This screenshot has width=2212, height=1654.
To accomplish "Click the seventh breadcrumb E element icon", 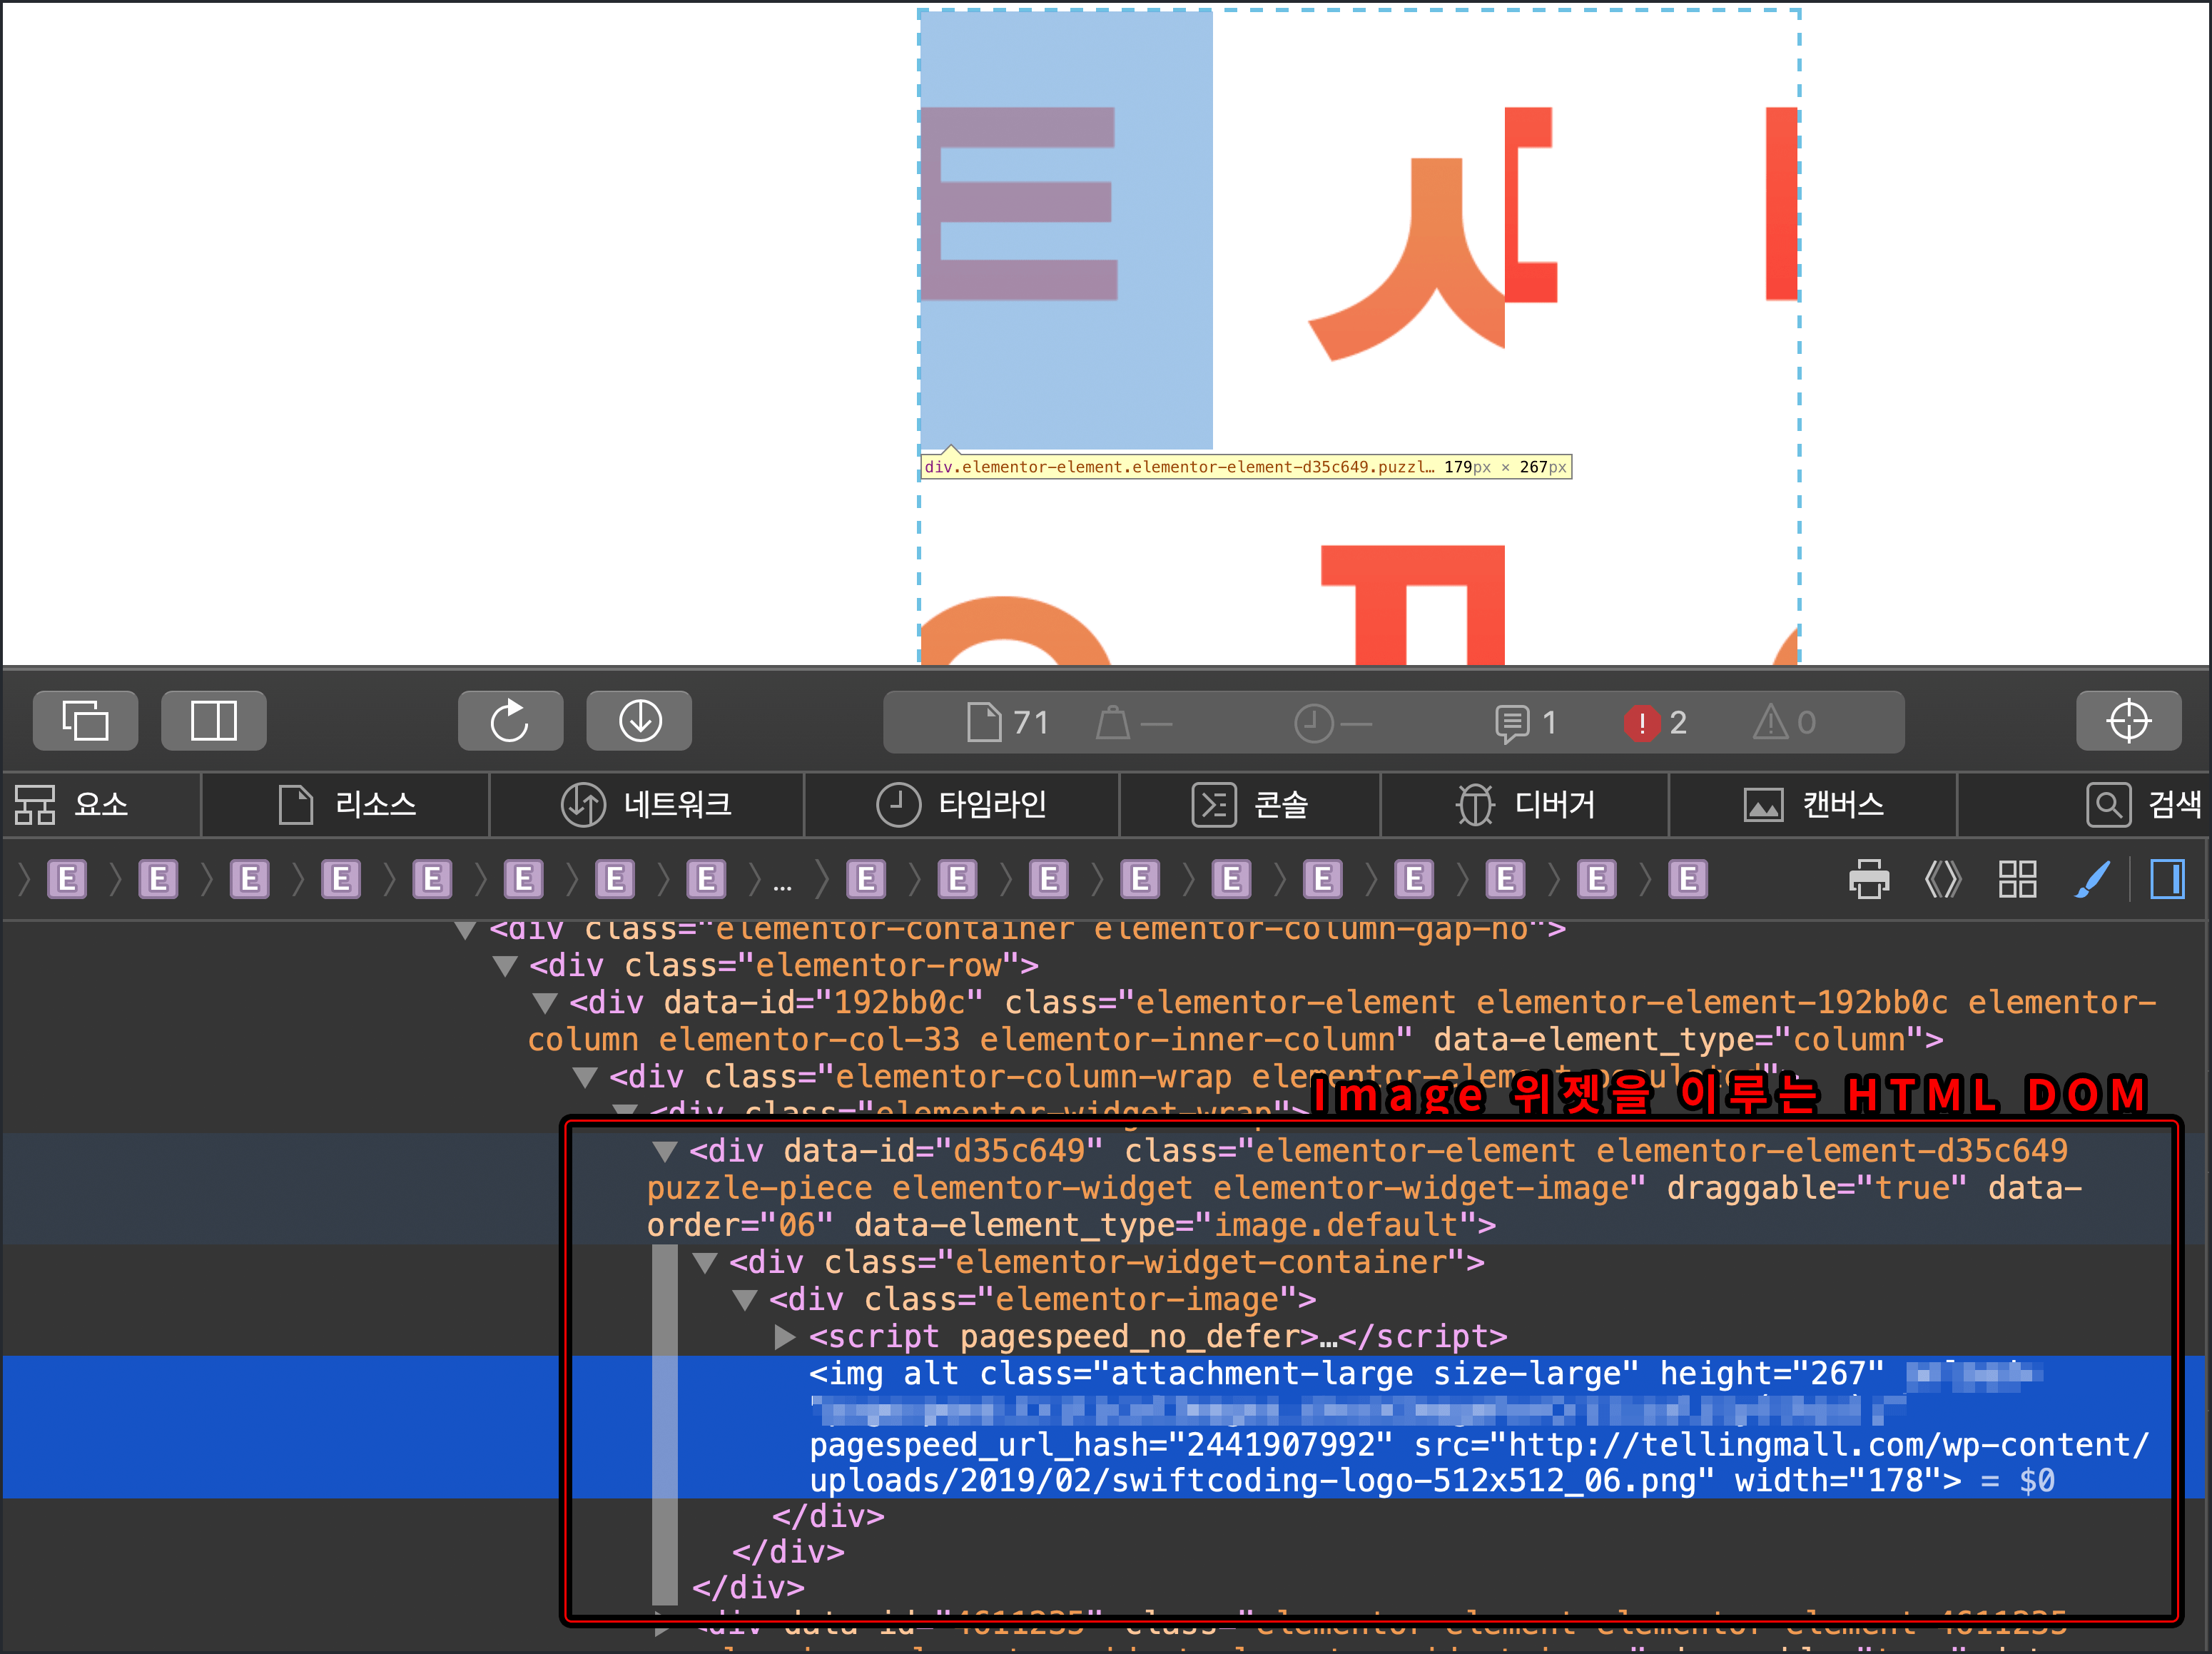I will (x=615, y=880).
